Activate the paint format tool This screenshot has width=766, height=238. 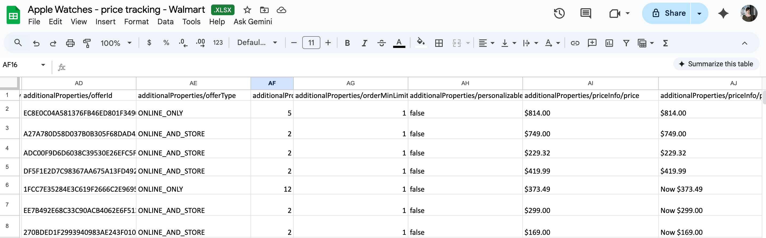[87, 43]
